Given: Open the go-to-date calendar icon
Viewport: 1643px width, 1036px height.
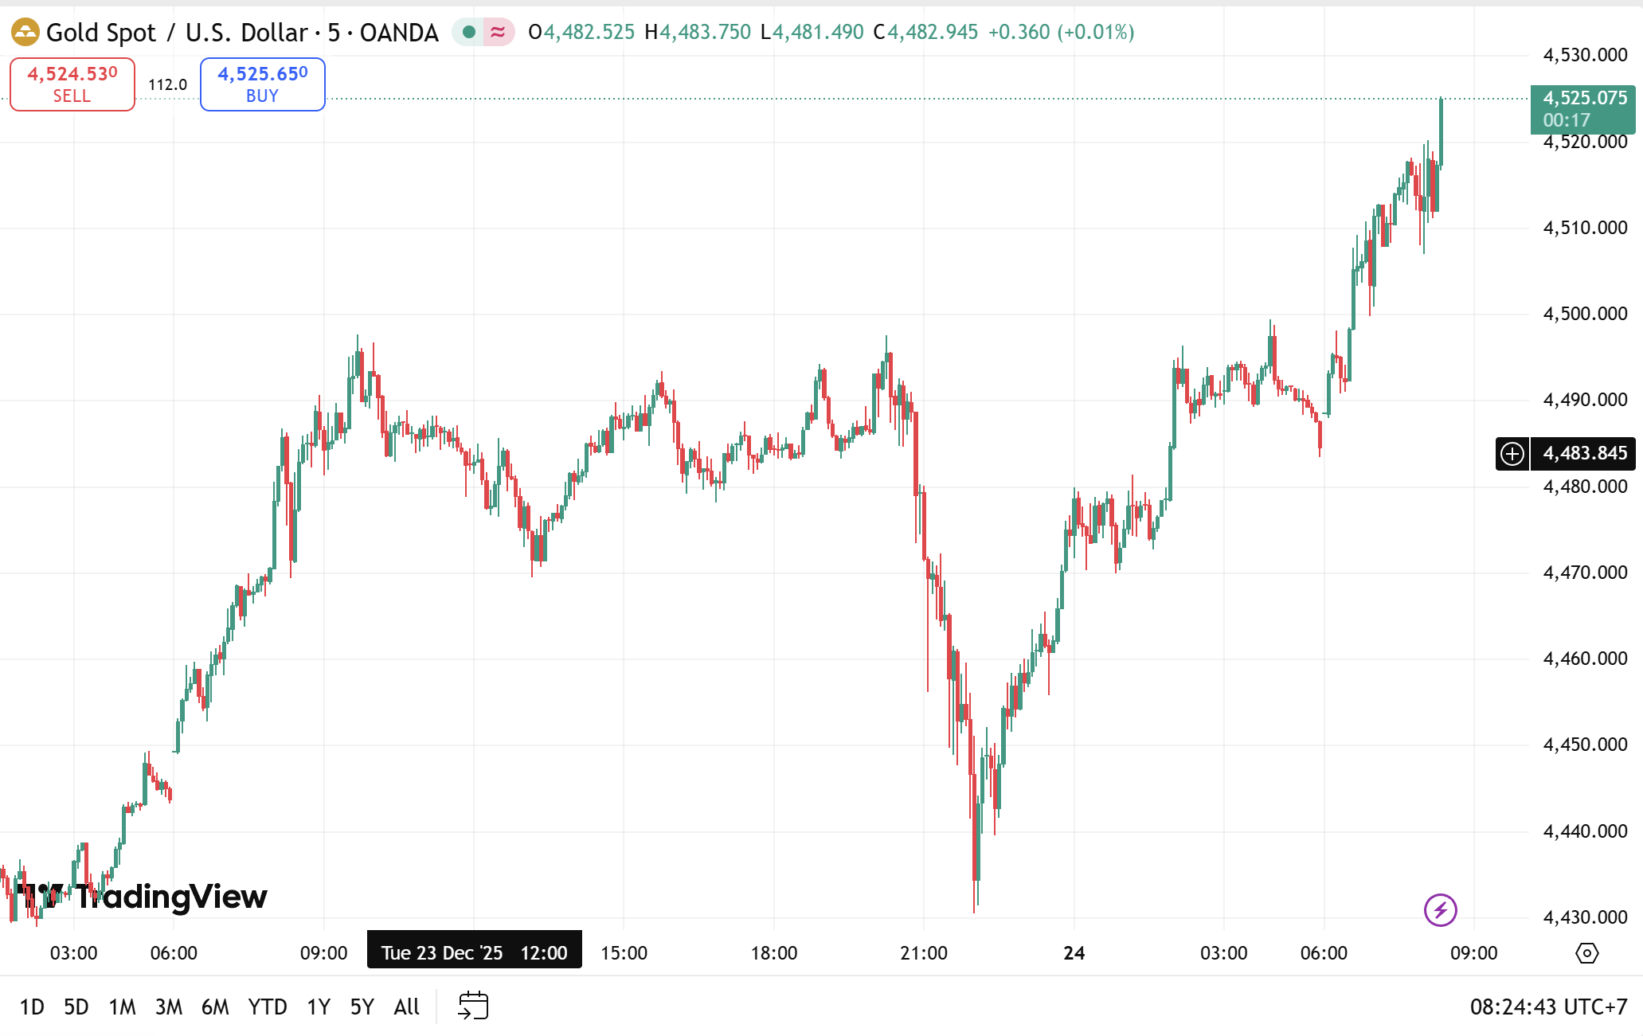Looking at the screenshot, I should 473,1007.
